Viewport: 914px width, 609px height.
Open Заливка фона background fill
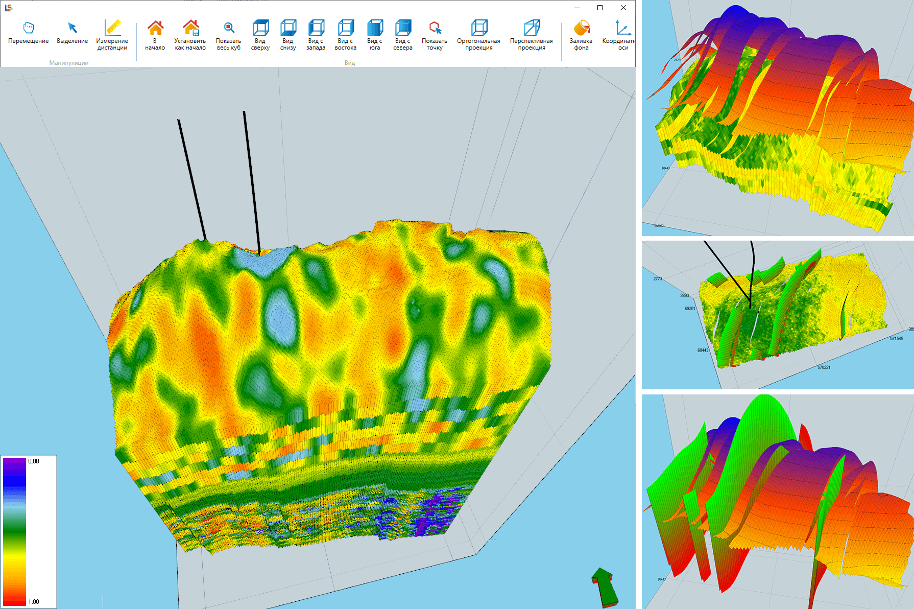pos(581,35)
